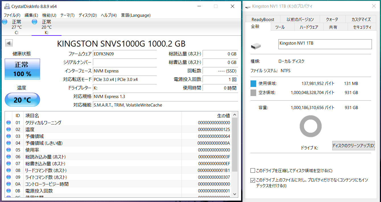The height and width of the screenshot is (202, 381).
Task: Select the C: drive status orb
Action: (x=5, y=22)
